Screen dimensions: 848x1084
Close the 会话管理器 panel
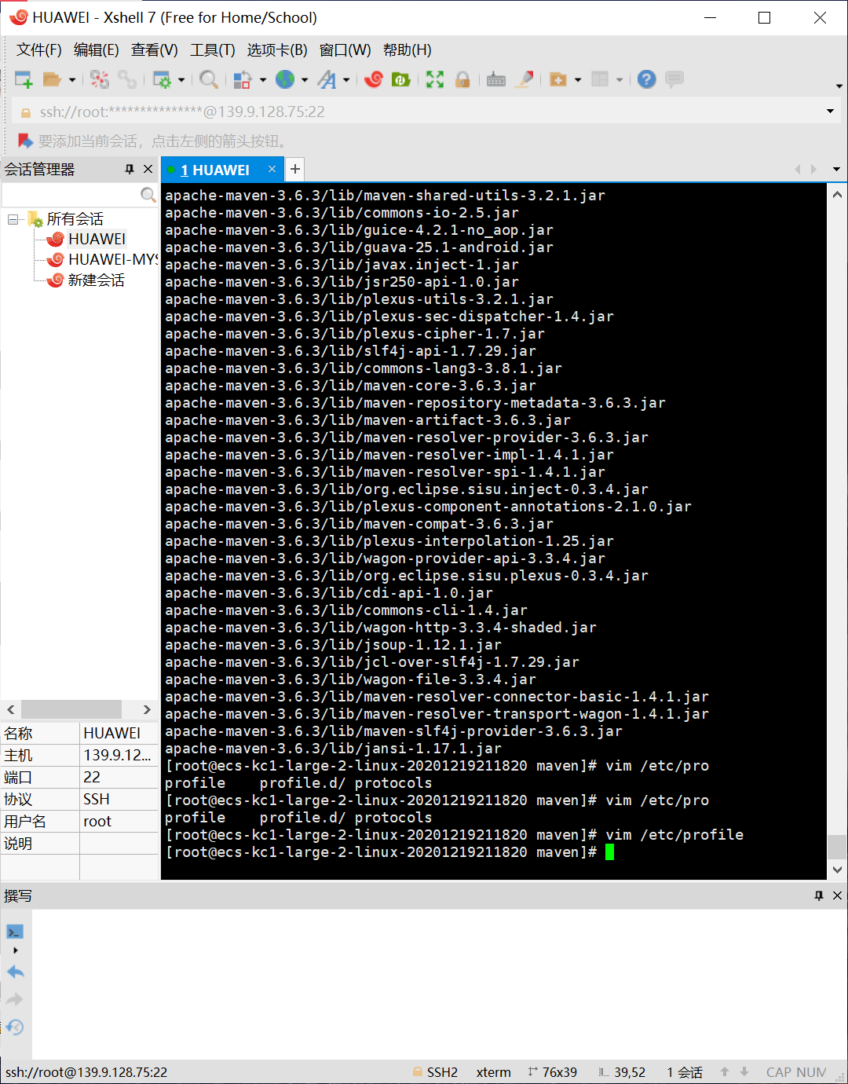coord(148,169)
